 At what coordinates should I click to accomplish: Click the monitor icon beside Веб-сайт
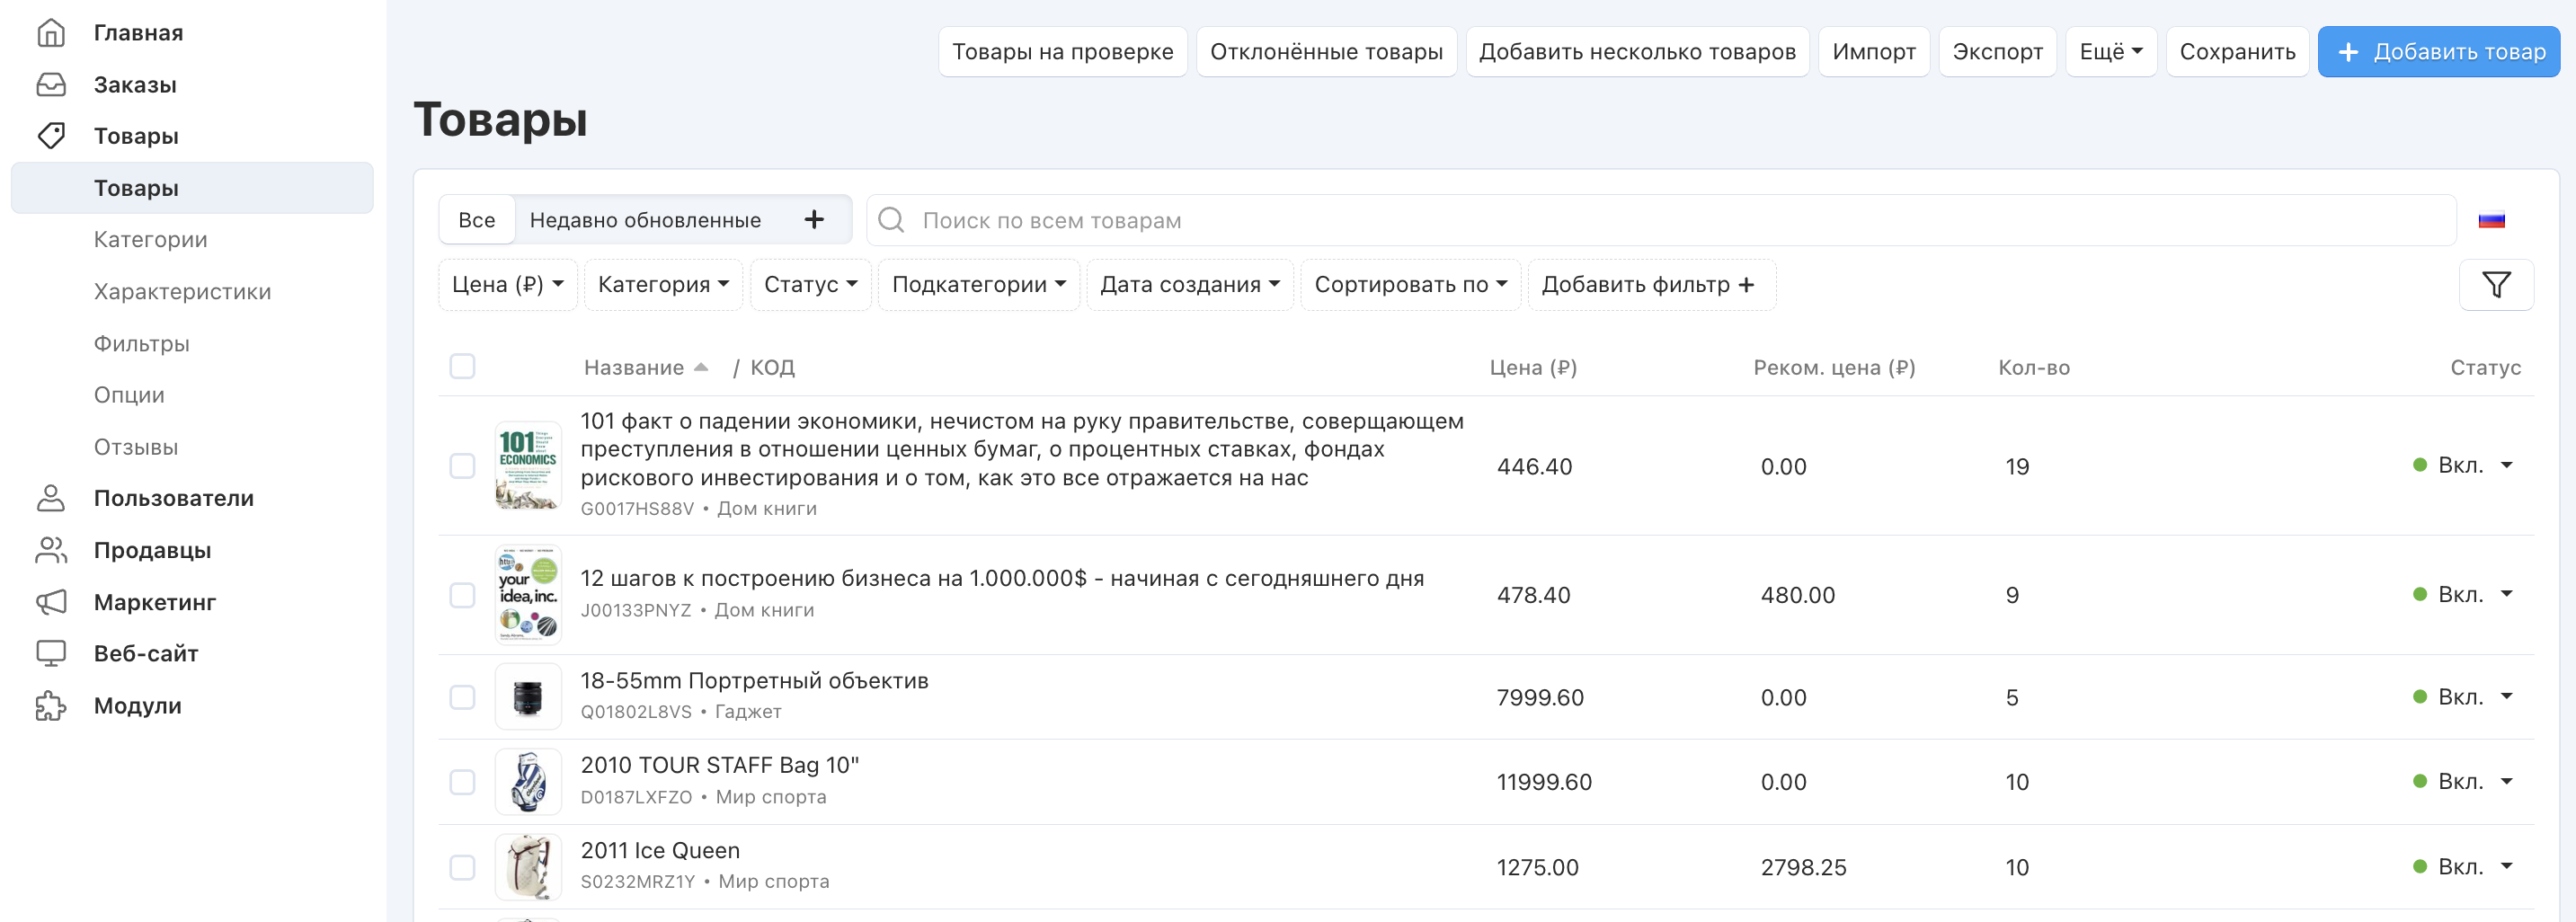tap(50, 654)
